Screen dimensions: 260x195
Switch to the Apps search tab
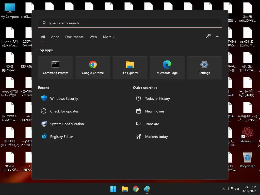pos(55,37)
